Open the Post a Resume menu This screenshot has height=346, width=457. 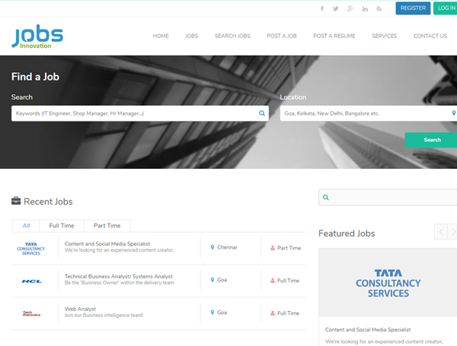pyautogui.click(x=334, y=36)
